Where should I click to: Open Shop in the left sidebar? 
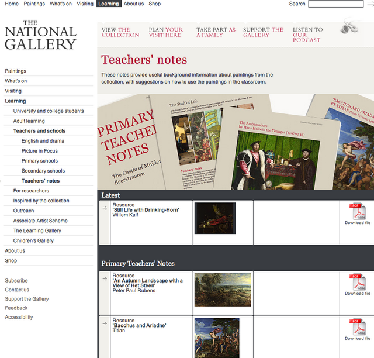pos(11,261)
